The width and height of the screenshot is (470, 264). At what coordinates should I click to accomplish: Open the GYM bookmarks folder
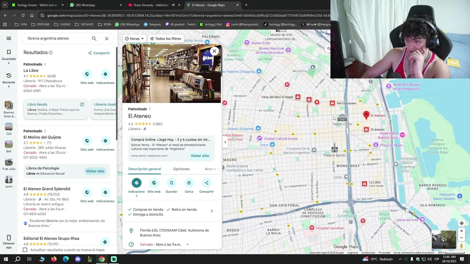tap(21, 25)
